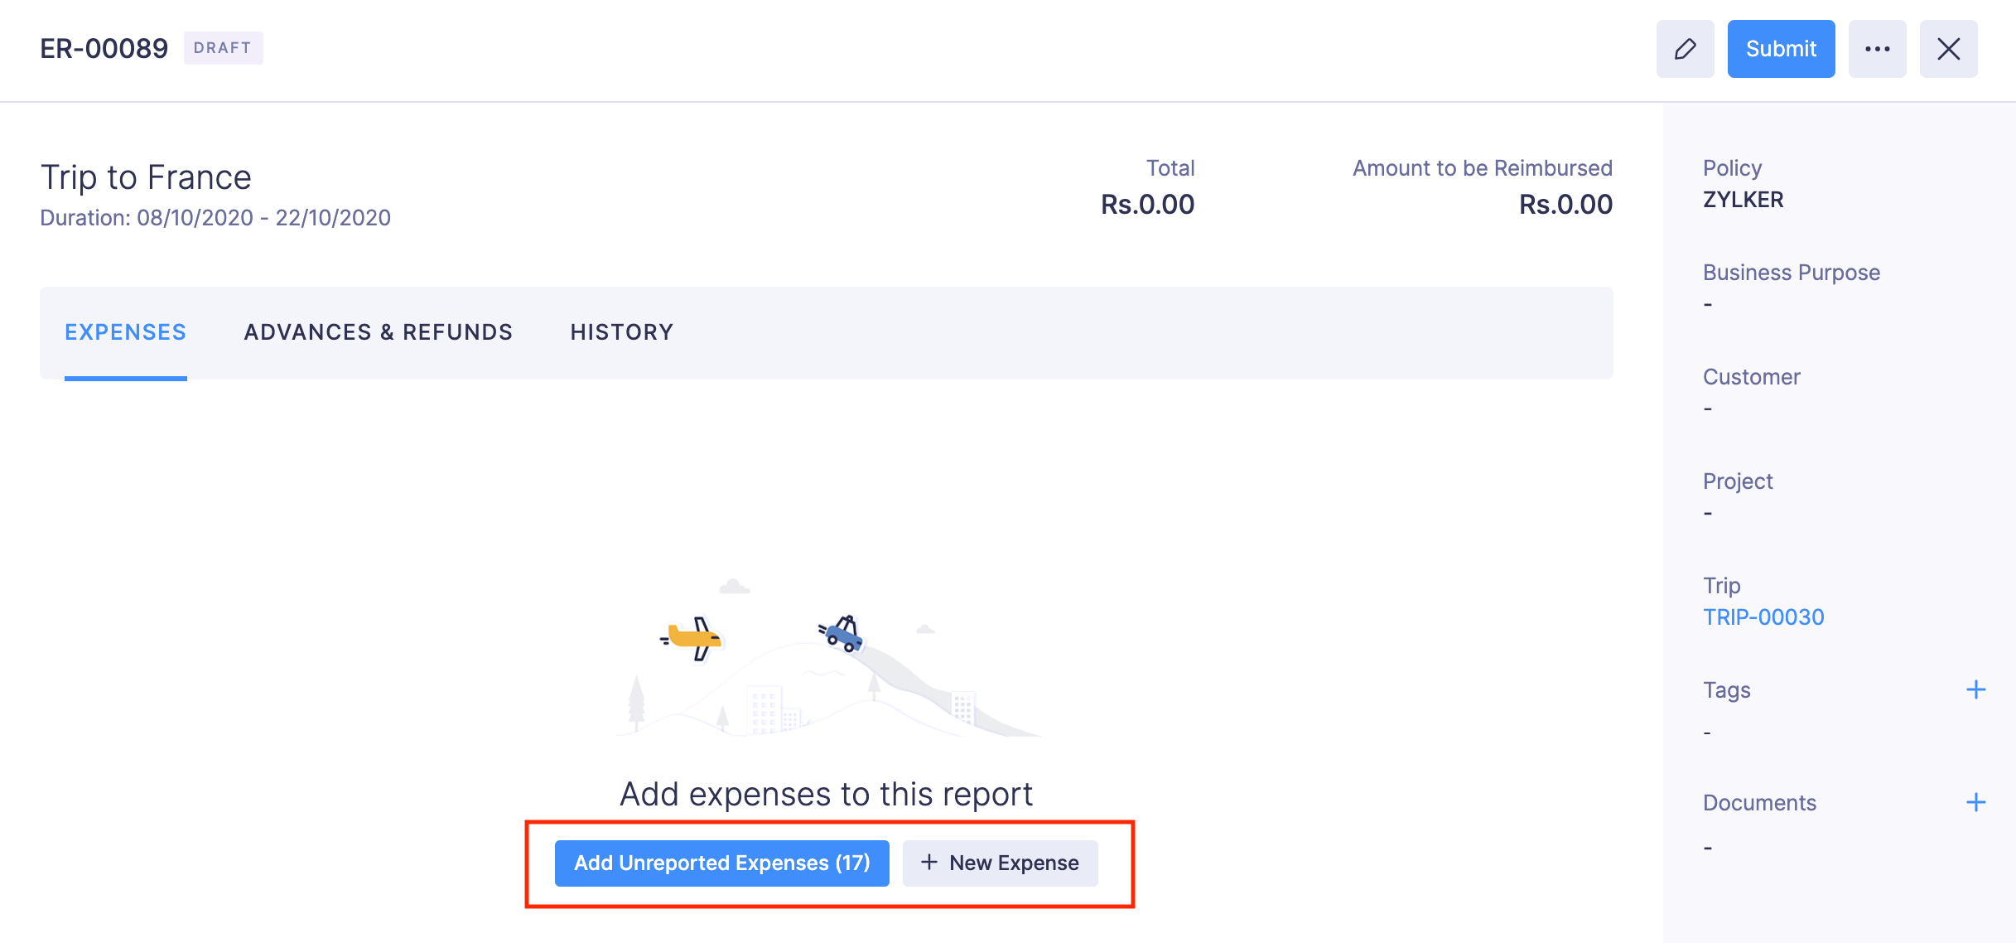This screenshot has width=2016, height=943.
Task: Switch to the Advances & Refunds tab
Action: tap(378, 332)
